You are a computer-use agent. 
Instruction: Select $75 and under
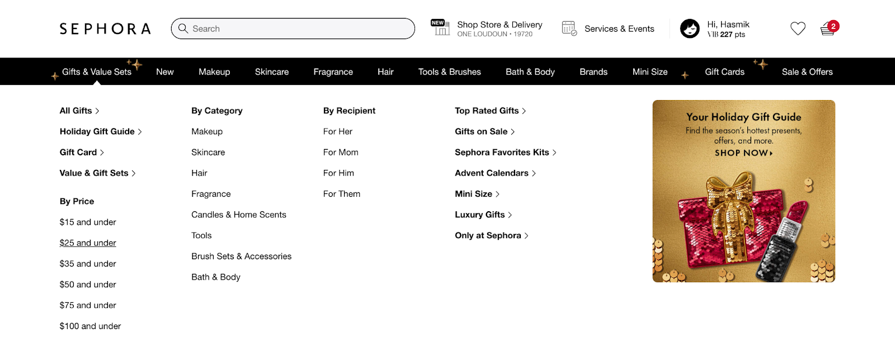[88, 305]
